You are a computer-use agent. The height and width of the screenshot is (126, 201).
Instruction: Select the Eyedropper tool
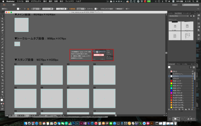click(x=2, y=74)
